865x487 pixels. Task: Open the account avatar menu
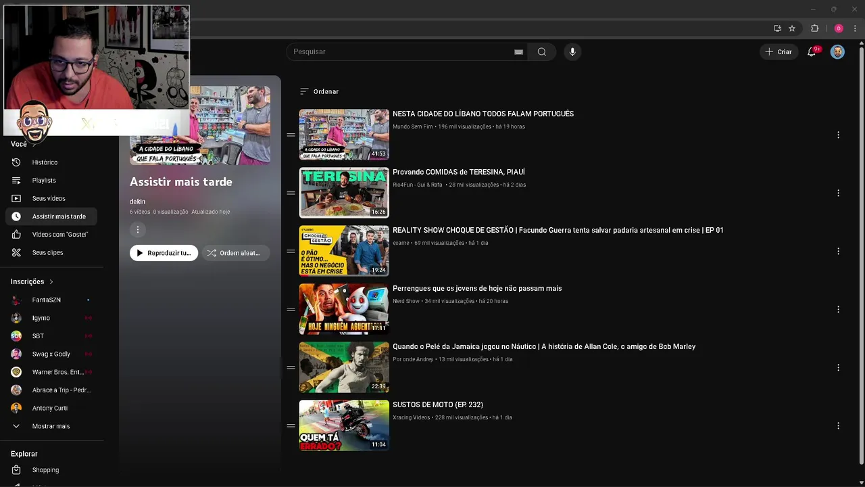click(837, 52)
